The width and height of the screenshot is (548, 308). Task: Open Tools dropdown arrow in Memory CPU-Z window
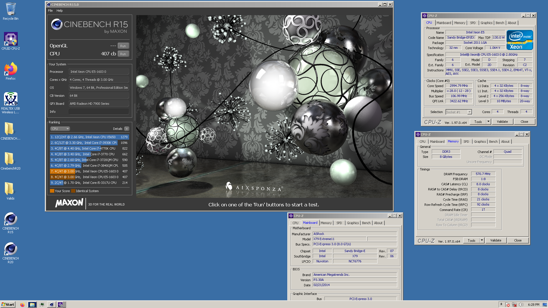pyautogui.click(x=482, y=241)
